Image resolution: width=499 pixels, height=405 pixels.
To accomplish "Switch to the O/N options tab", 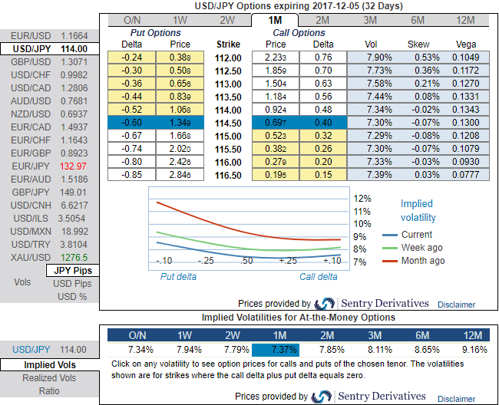I will tap(132, 21).
